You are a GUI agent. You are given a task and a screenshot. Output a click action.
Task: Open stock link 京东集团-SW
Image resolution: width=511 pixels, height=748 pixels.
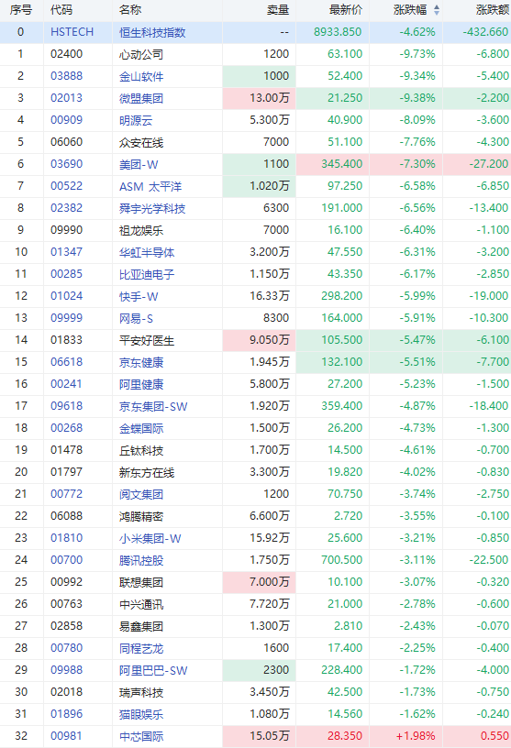click(x=153, y=406)
